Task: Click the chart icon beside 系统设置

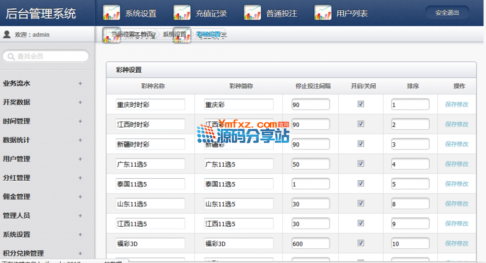Action: coord(111,13)
